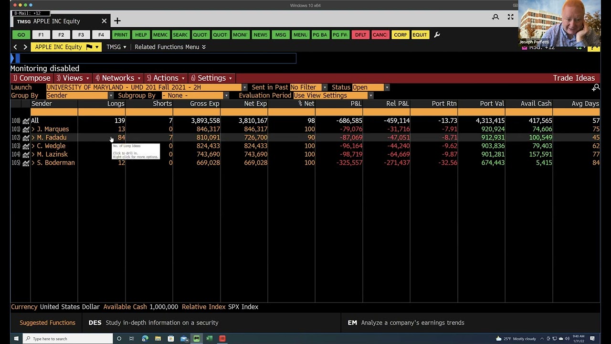611x344 pixels.
Task: Open the red Bloomberg taskbar icon
Action: tap(222, 339)
